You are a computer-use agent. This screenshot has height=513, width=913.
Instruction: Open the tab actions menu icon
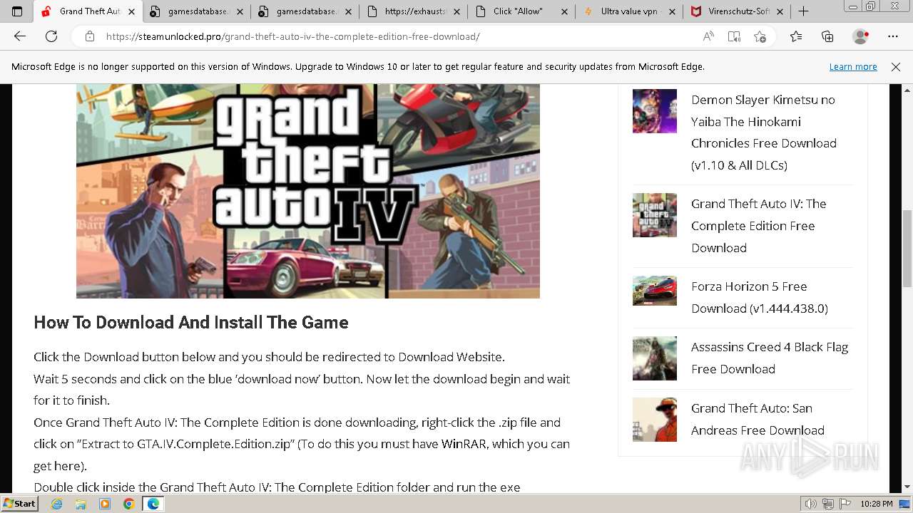(x=17, y=11)
